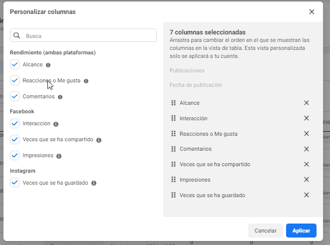This screenshot has height=245, width=330.
Task: Click the info icon next to Alcance
Action: [x=48, y=65]
